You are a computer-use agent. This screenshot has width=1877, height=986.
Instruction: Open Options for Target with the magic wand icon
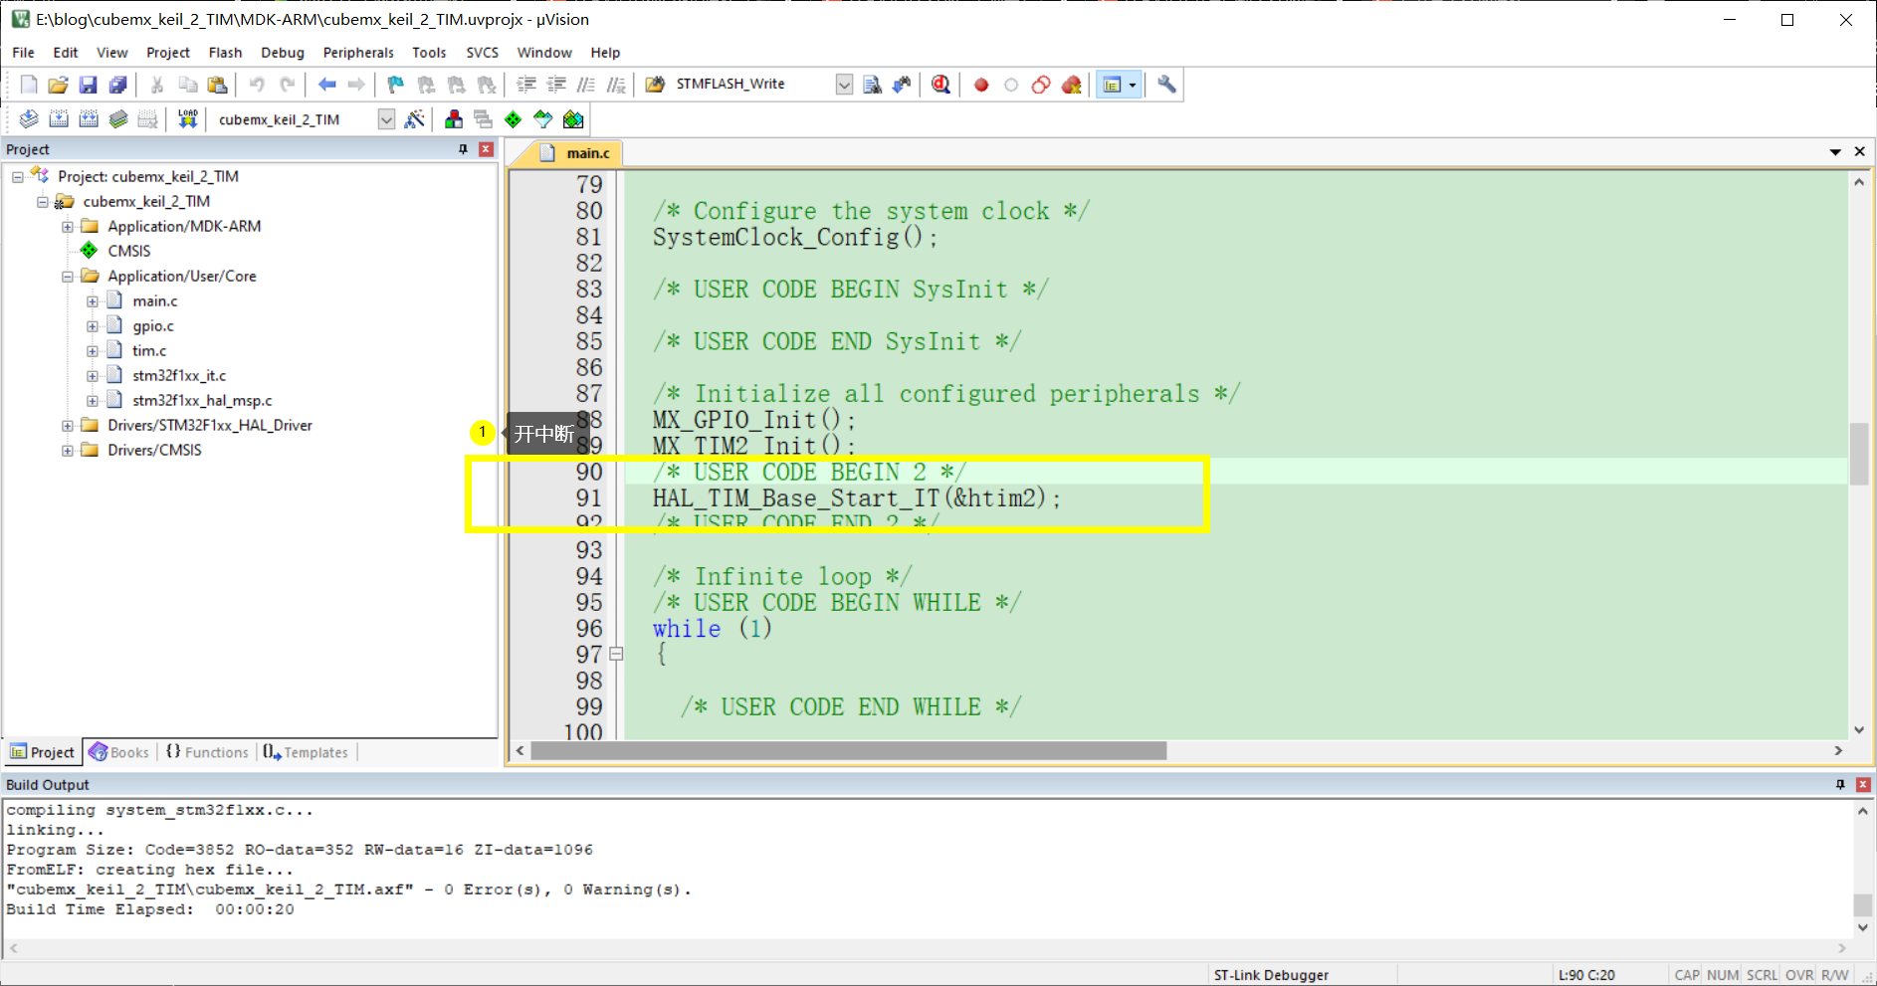415,119
